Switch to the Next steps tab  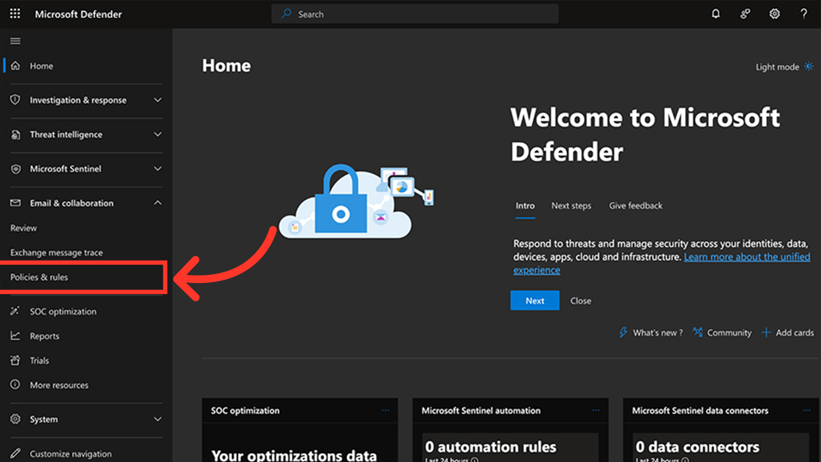(571, 206)
